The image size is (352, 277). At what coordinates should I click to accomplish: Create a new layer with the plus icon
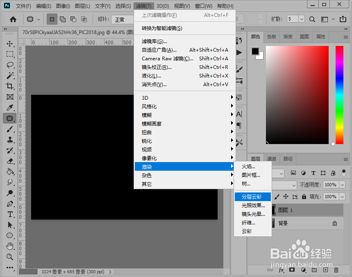[x=325, y=270]
